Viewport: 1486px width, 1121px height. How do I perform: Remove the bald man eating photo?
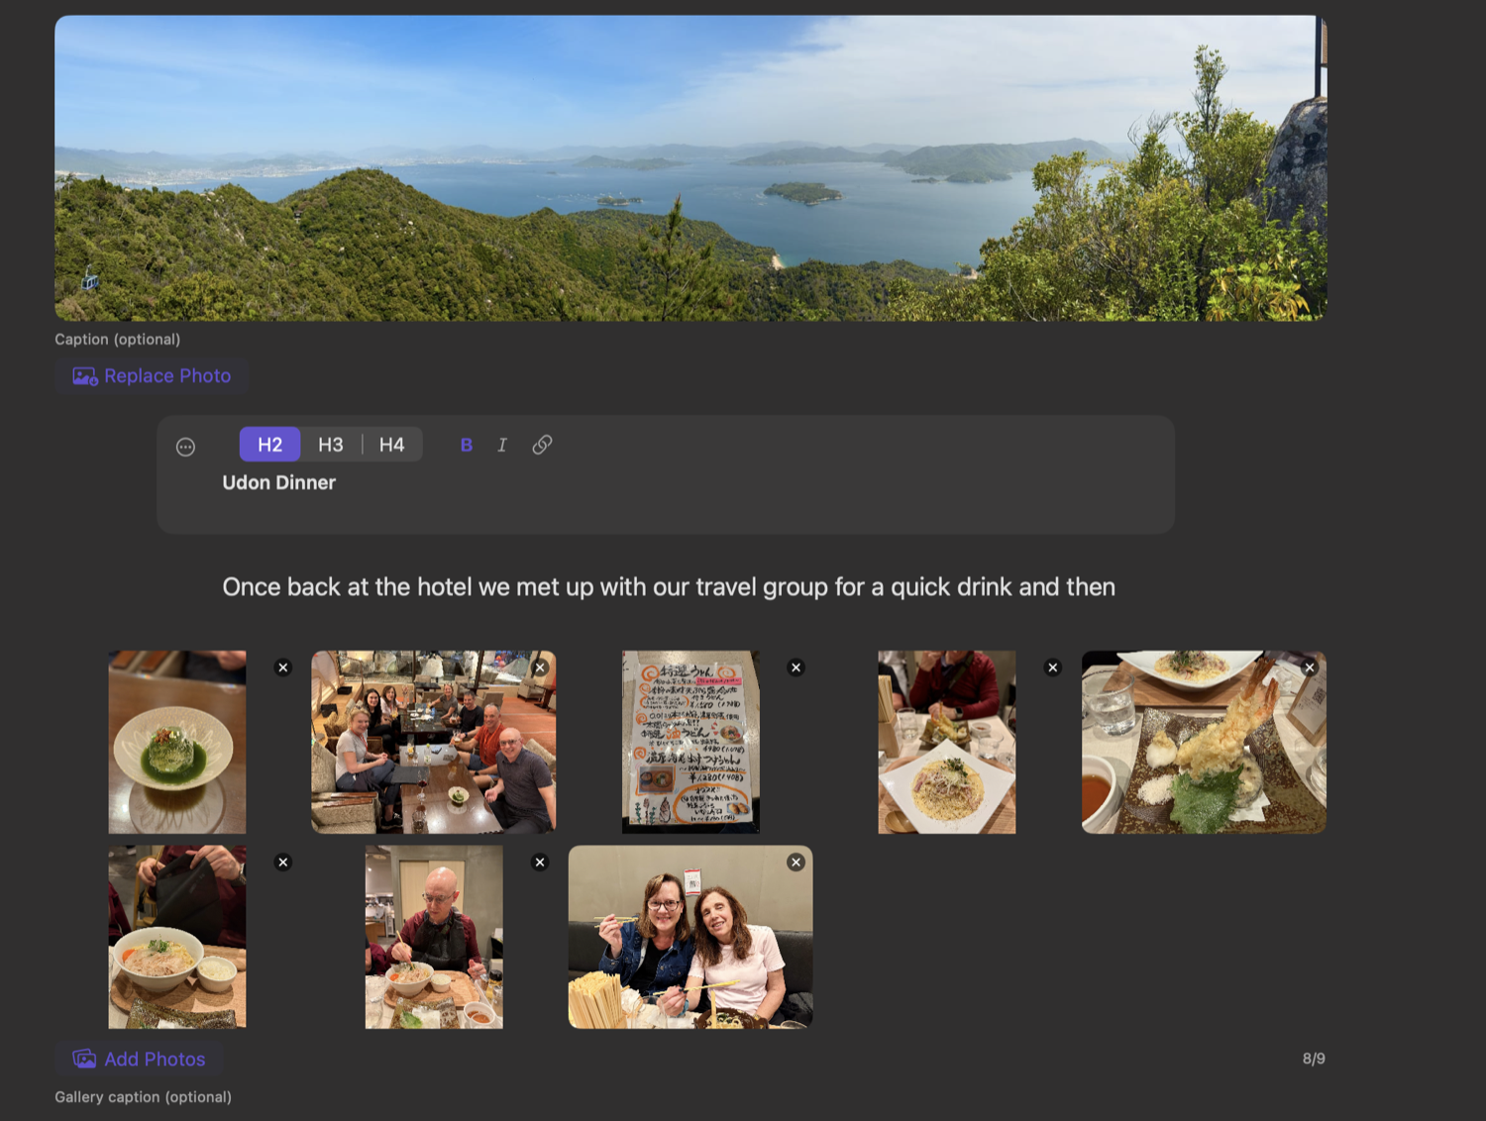[540, 863]
